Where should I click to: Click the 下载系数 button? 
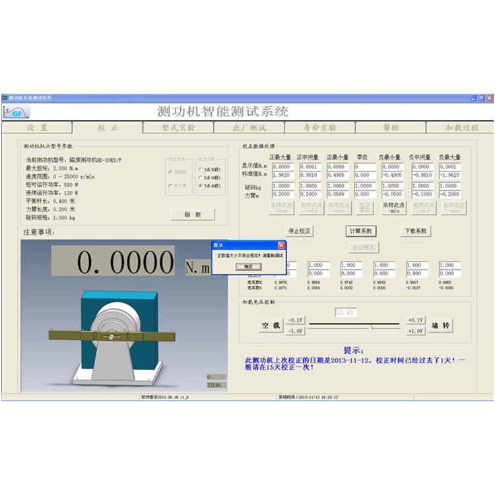(x=416, y=231)
